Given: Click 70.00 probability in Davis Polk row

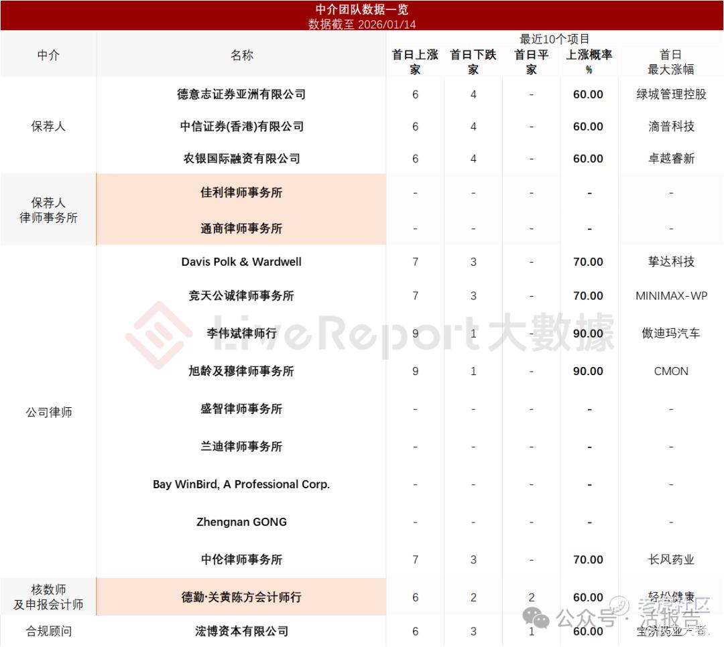Looking at the screenshot, I should coord(588,262).
